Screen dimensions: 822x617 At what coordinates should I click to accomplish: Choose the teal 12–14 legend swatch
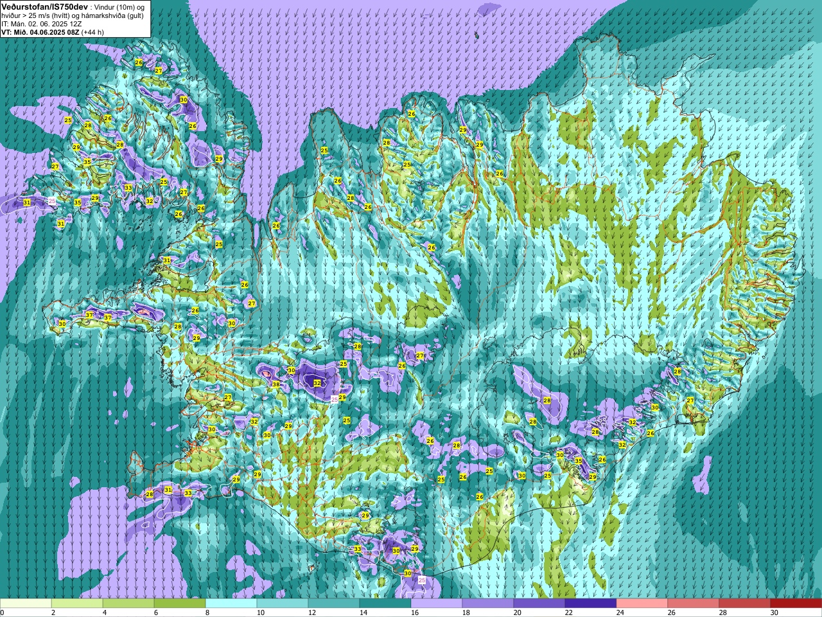click(334, 604)
